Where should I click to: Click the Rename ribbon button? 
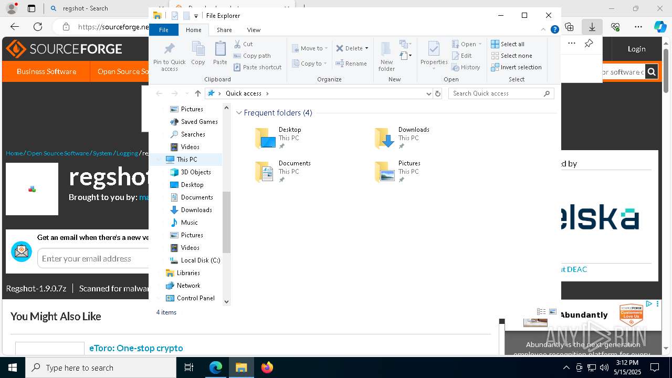tap(351, 64)
